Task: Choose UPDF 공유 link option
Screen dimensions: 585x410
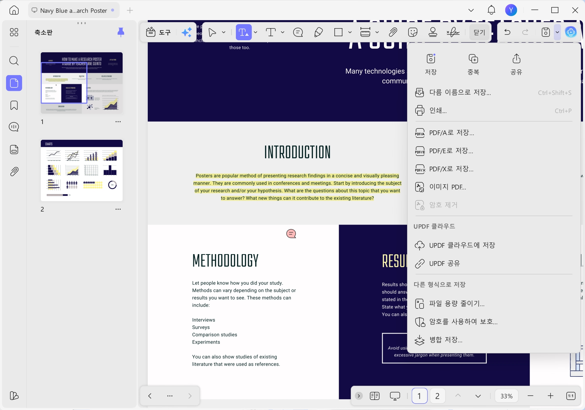Action: (493, 263)
